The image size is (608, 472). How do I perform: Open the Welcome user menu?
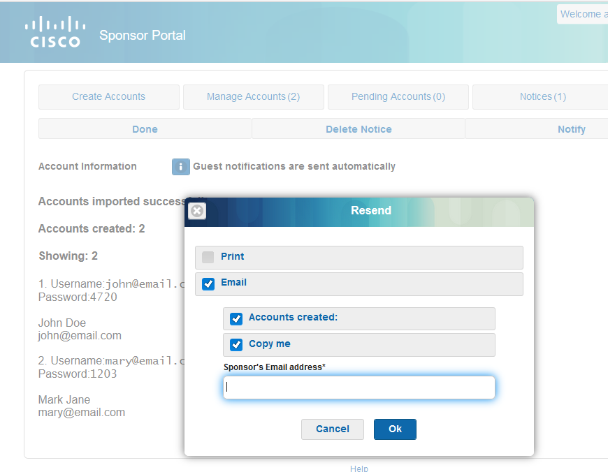point(584,14)
